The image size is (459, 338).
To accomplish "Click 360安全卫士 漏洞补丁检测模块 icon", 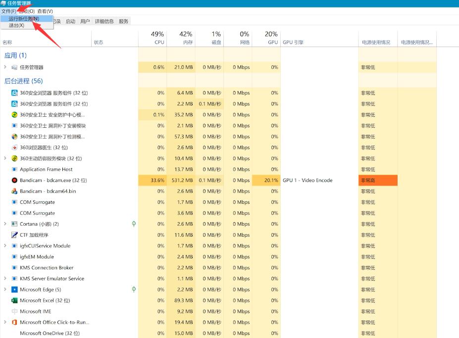I will click(14, 137).
